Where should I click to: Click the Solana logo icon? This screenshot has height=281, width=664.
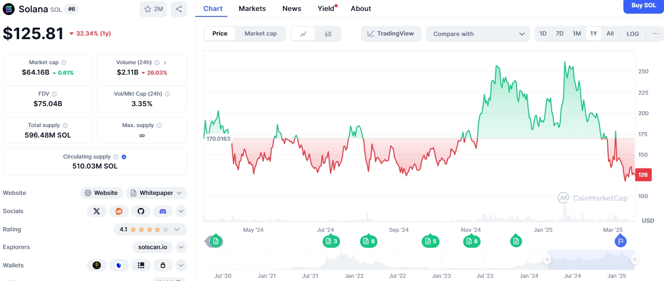(x=9, y=9)
